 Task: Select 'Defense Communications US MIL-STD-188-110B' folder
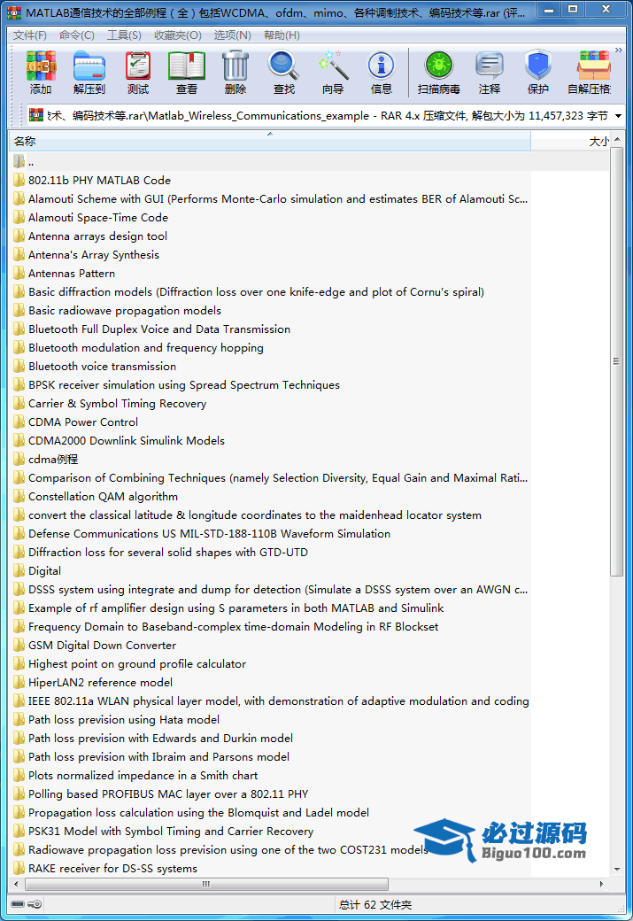209,534
